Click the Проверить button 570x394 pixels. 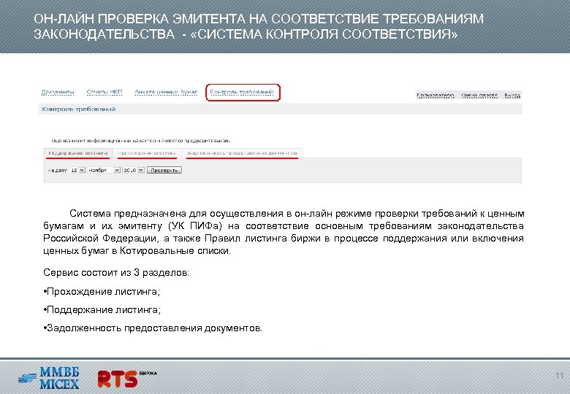tap(164, 170)
